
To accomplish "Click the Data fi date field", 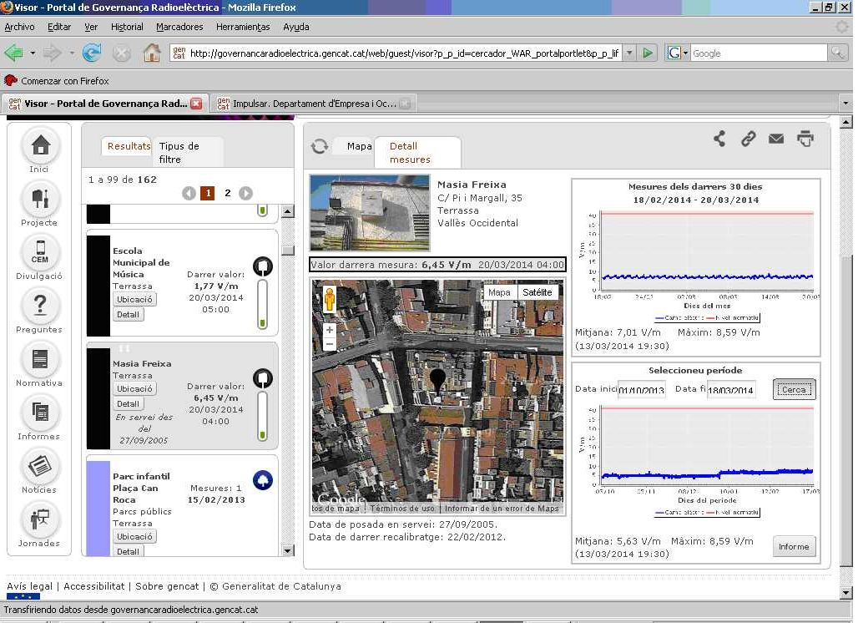I will pos(731,390).
